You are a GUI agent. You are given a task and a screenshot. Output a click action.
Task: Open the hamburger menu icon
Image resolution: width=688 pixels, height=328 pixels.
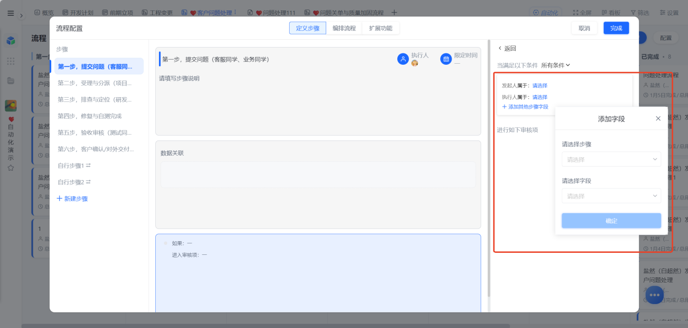[x=10, y=13]
